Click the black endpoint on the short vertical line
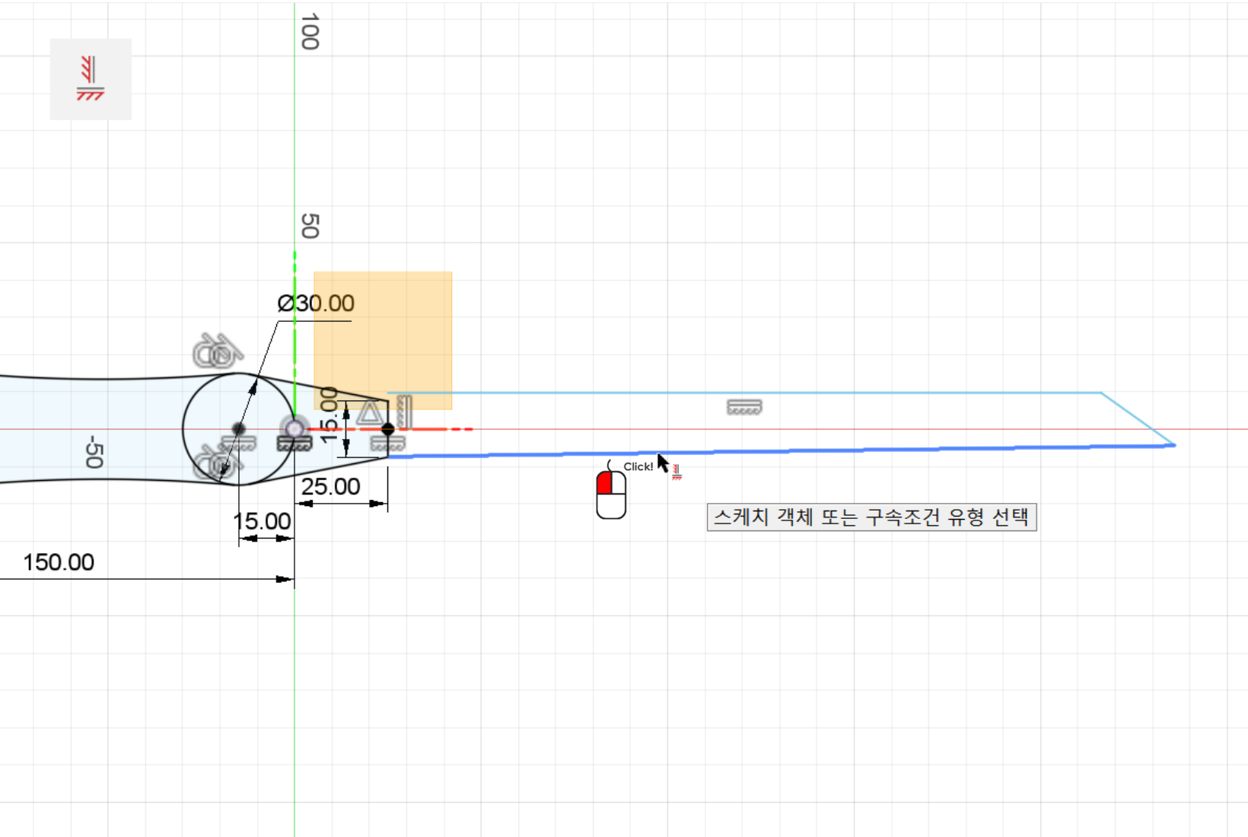 tap(388, 429)
